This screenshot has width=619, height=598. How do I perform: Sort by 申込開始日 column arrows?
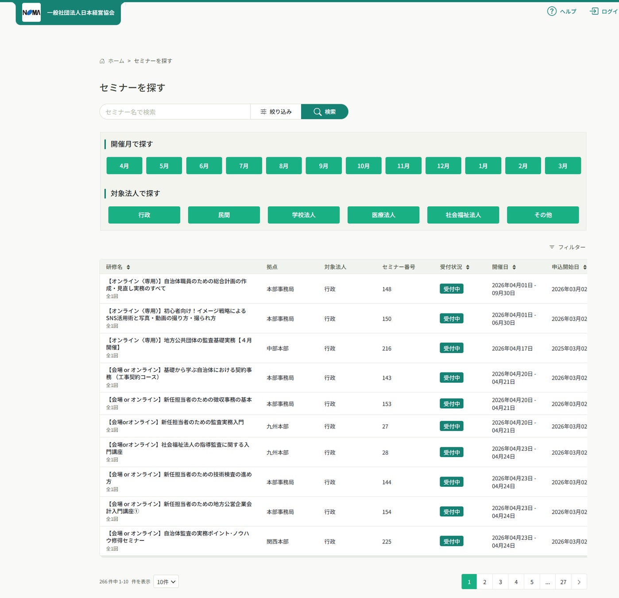point(585,267)
